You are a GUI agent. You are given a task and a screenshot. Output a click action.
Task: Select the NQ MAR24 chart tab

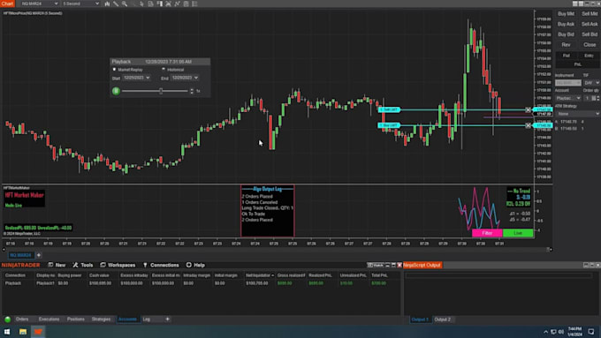coord(20,255)
